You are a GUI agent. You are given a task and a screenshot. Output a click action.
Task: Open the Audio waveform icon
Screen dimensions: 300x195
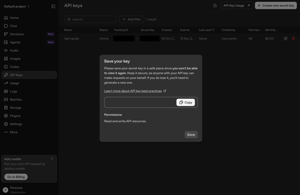point(6,50)
